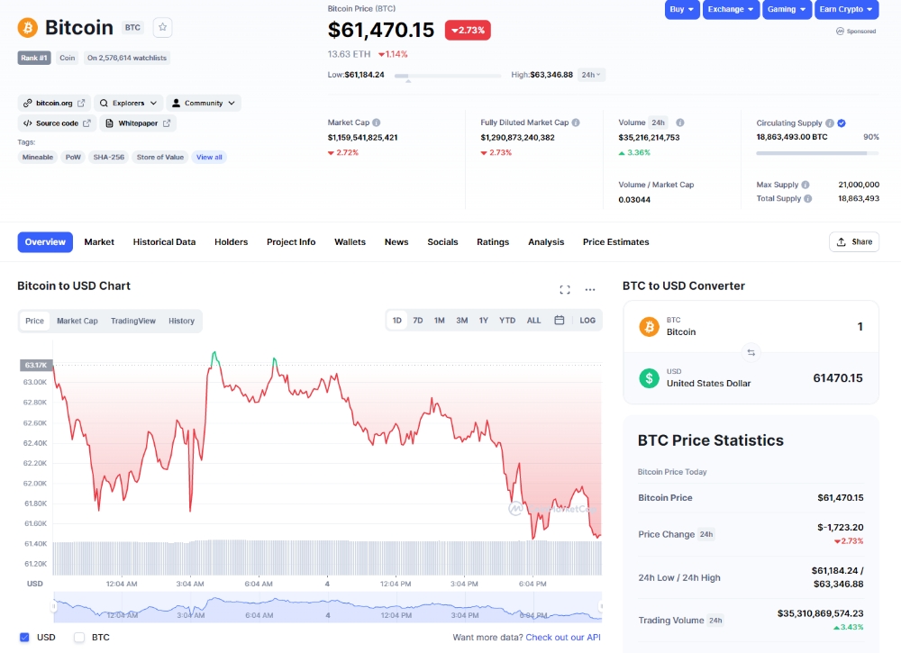
Task: Open the Community dropdown
Action: pos(204,103)
